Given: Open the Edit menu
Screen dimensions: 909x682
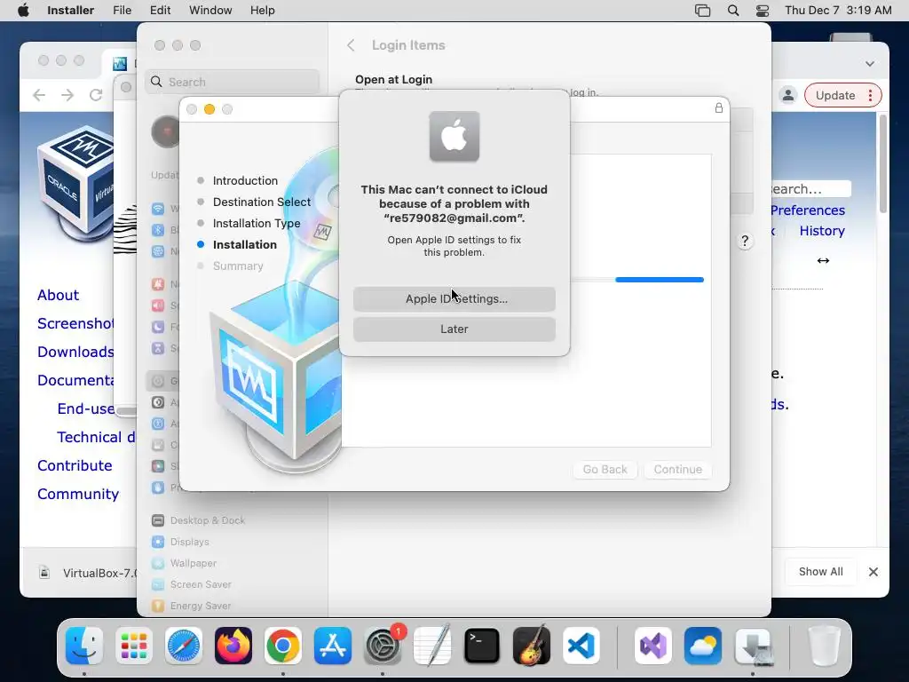Looking at the screenshot, I should click(x=160, y=11).
